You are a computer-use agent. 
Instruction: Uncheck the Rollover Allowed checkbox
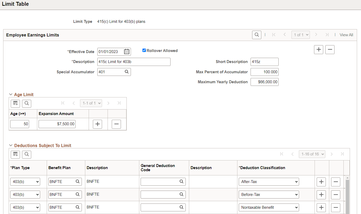click(x=144, y=50)
